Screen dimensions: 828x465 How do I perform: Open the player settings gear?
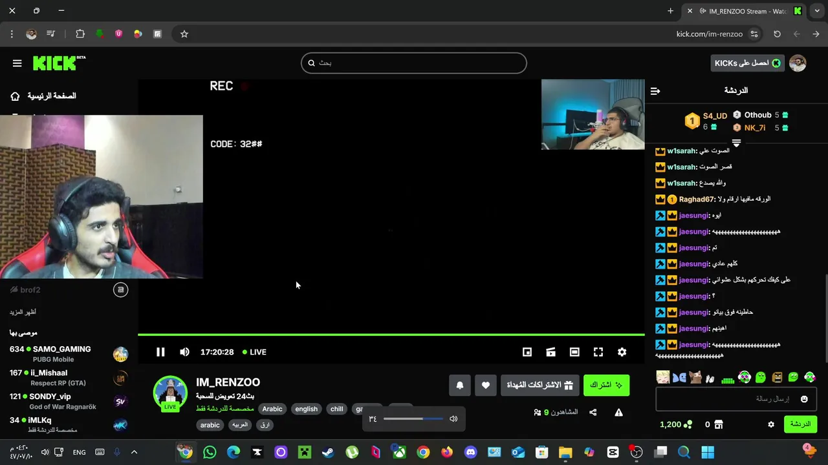click(622, 352)
